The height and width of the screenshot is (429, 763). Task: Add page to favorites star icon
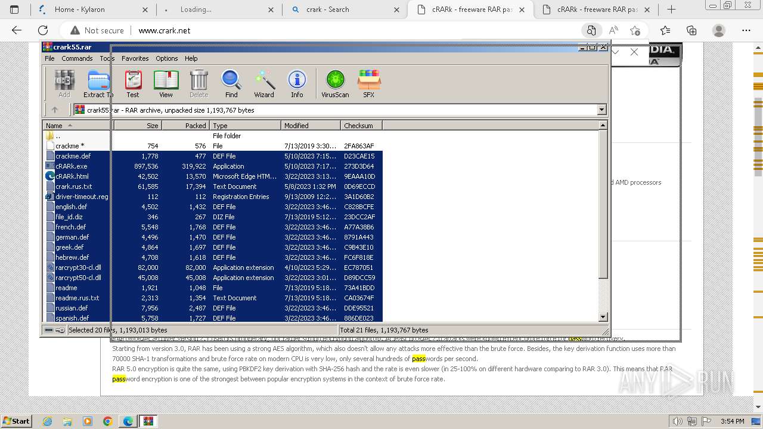click(635, 30)
